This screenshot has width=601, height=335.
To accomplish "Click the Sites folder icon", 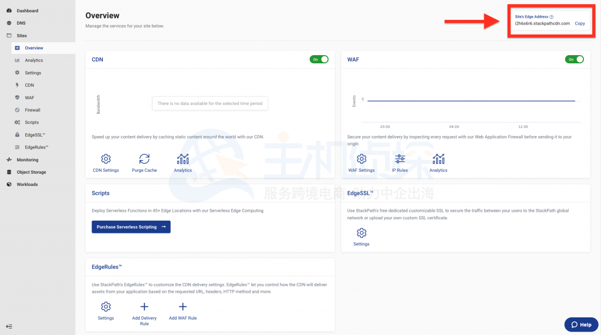I will click(9, 35).
